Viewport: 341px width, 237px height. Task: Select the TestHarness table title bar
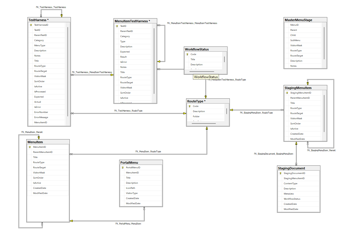click(49, 20)
